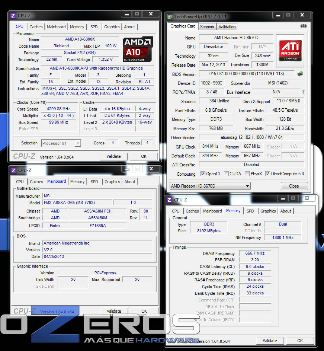Minimize the CPU-Z Memory tab window
The height and width of the screenshot is (351, 324).
coord(283,198)
